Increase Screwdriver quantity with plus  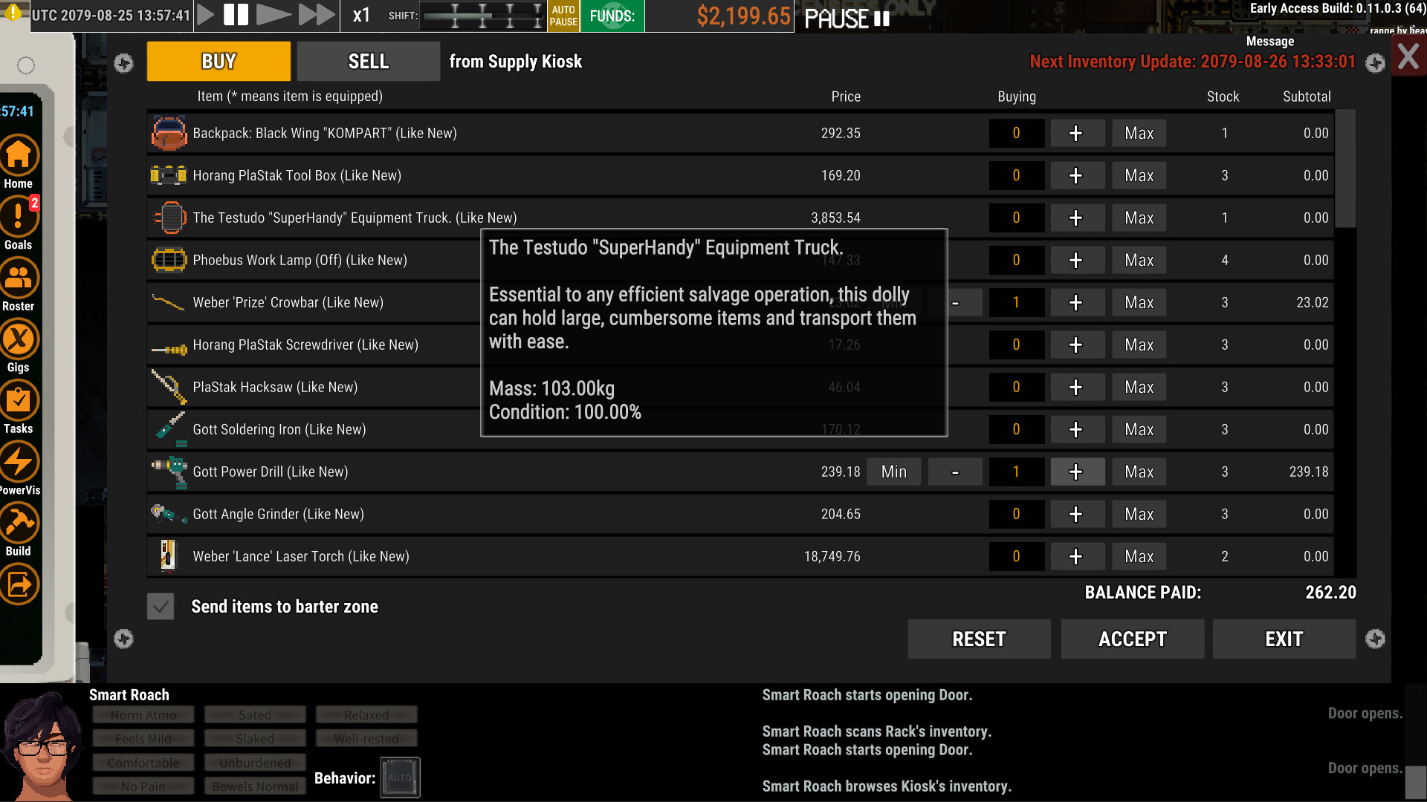pyautogui.click(x=1077, y=345)
